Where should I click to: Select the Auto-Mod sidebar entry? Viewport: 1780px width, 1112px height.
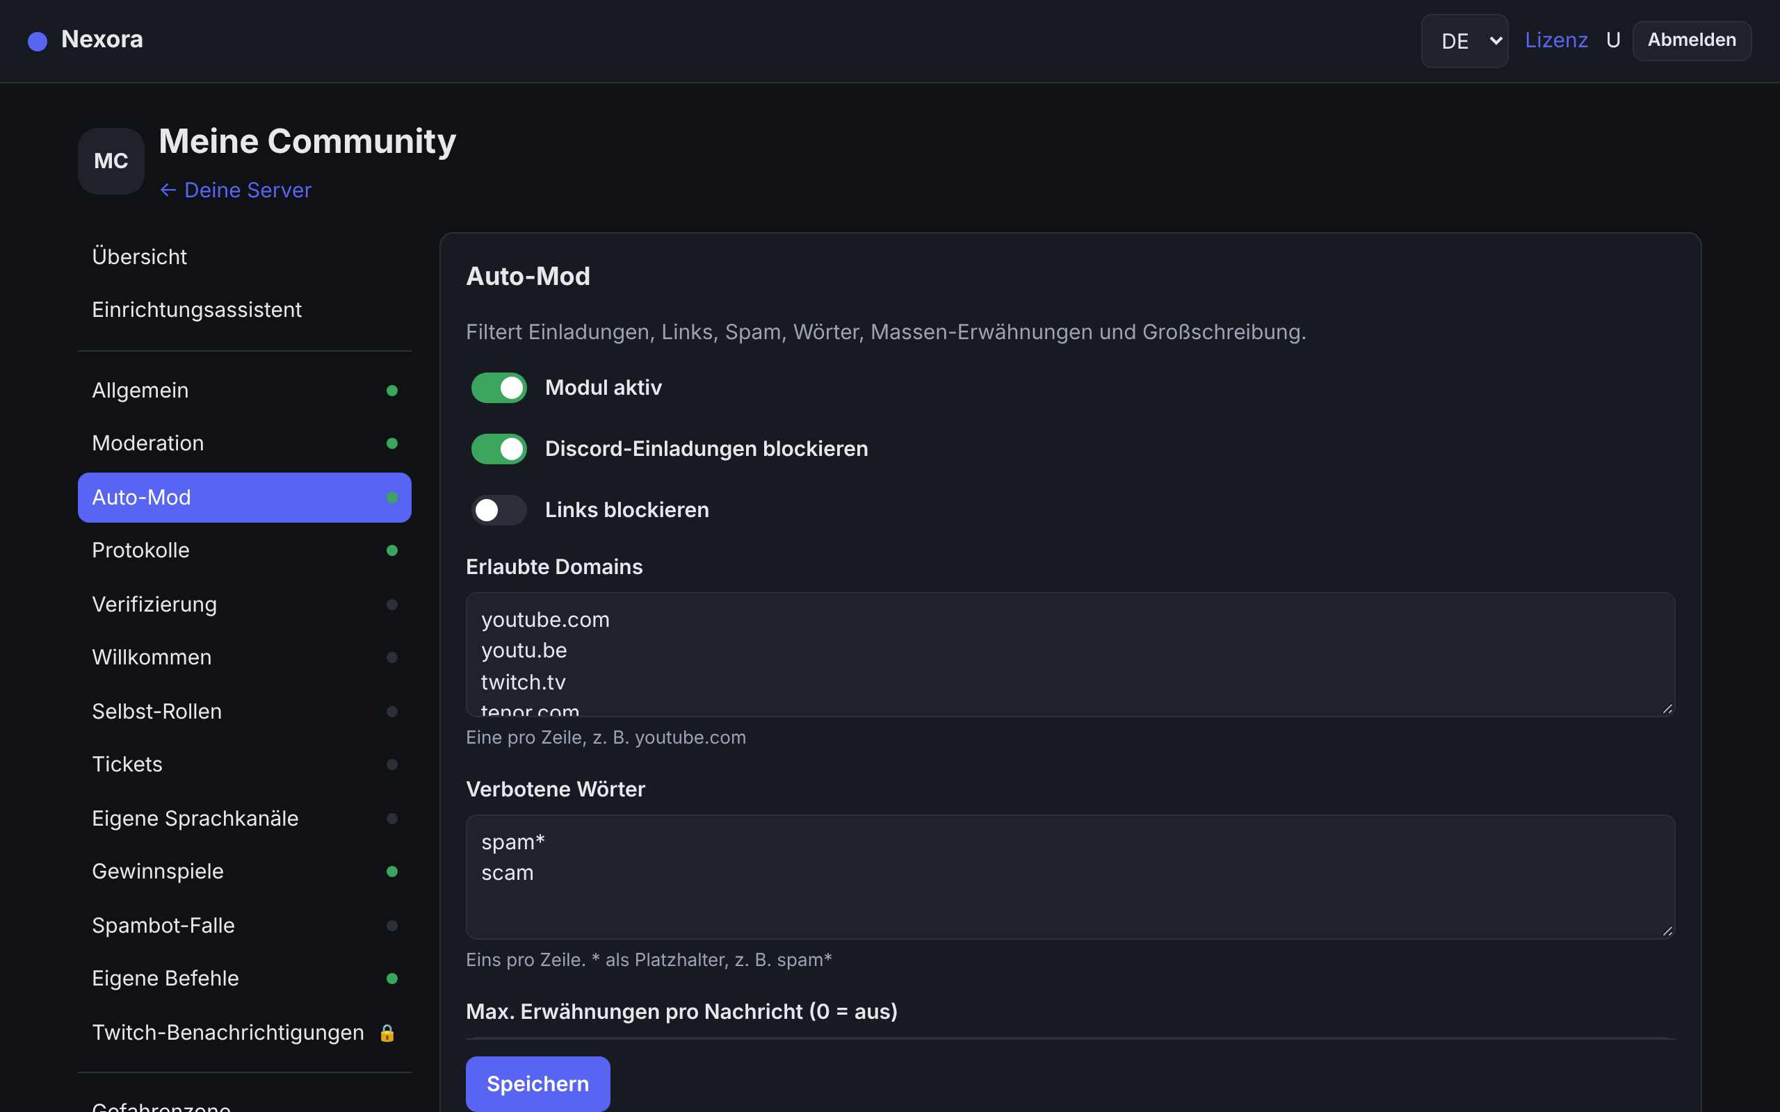pyautogui.click(x=244, y=498)
